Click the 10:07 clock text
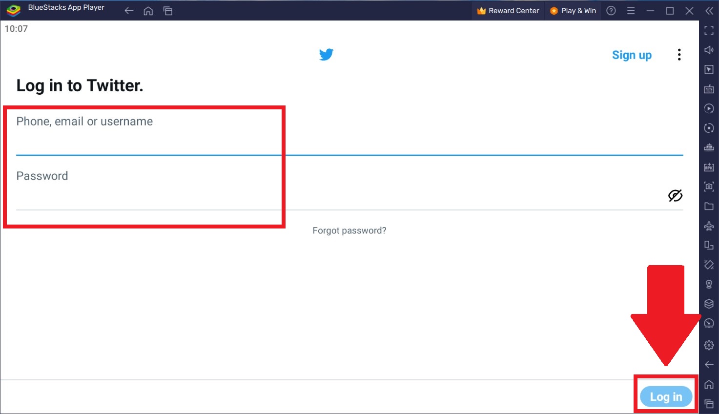This screenshot has height=414, width=719. pyautogui.click(x=16, y=29)
